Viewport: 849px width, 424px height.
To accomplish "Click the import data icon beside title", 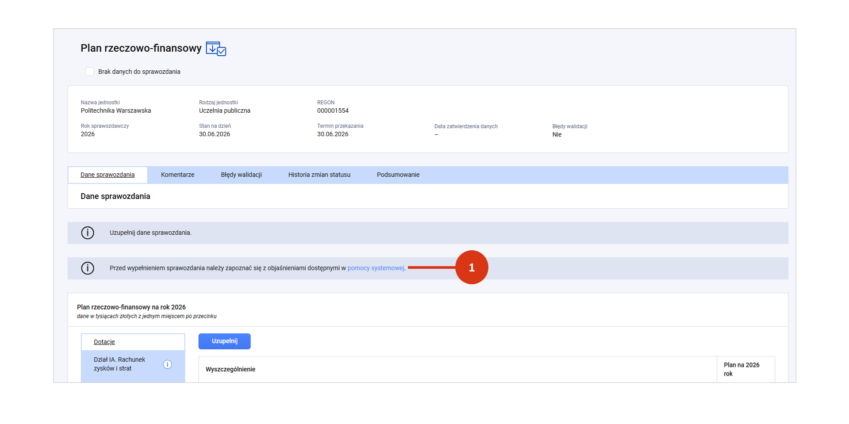I will pyautogui.click(x=216, y=49).
